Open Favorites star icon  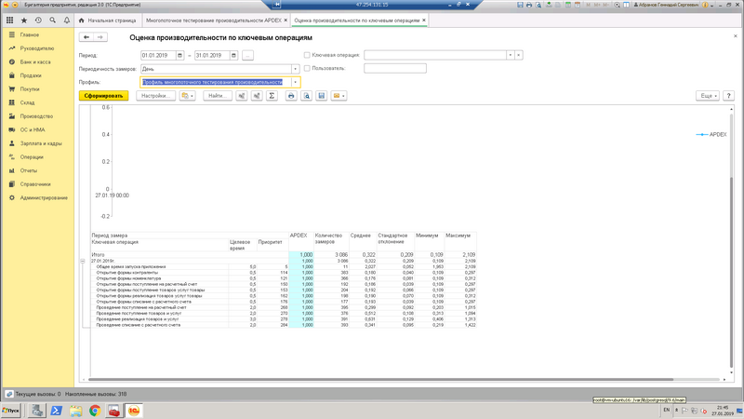point(24,20)
